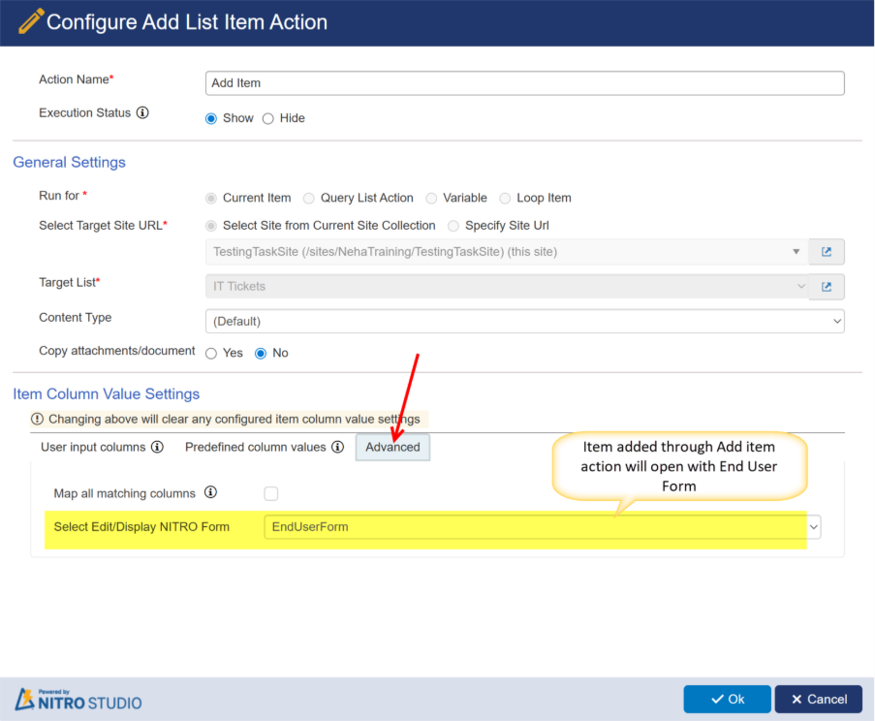
Task: Choose the Specify Site Url radio option
Action: (x=453, y=226)
